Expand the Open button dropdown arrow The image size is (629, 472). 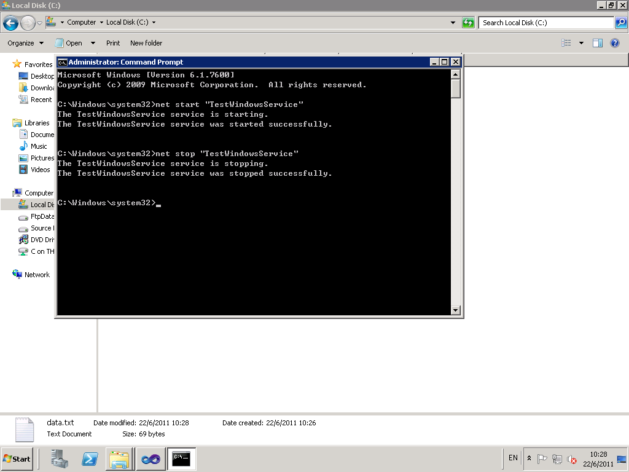point(93,43)
